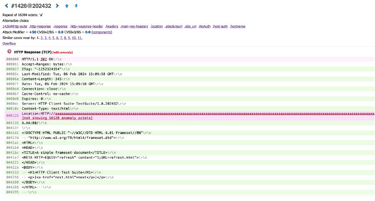Open the CVSS components link
The width and height of the screenshot is (375, 201).
pyautogui.click(x=102, y=32)
